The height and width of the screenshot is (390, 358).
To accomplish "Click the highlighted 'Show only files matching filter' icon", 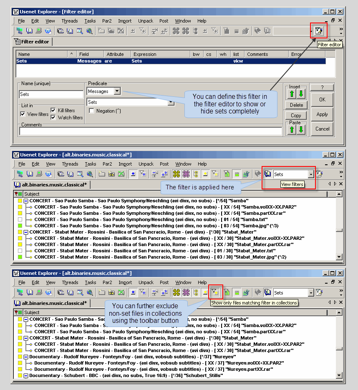I will click(214, 292).
